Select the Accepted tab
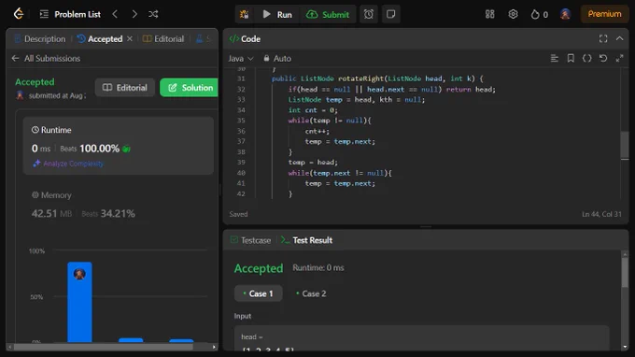Screen dimensions: 635x357 click(x=100, y=39)
